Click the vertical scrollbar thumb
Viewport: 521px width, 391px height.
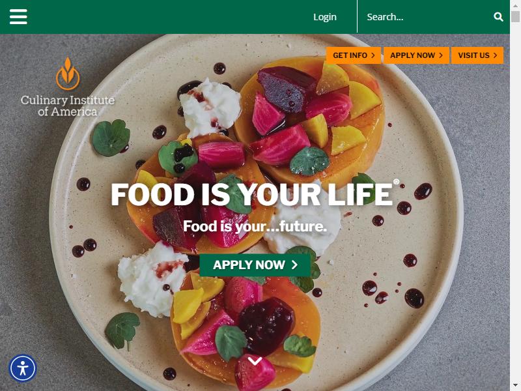(515, 16)
